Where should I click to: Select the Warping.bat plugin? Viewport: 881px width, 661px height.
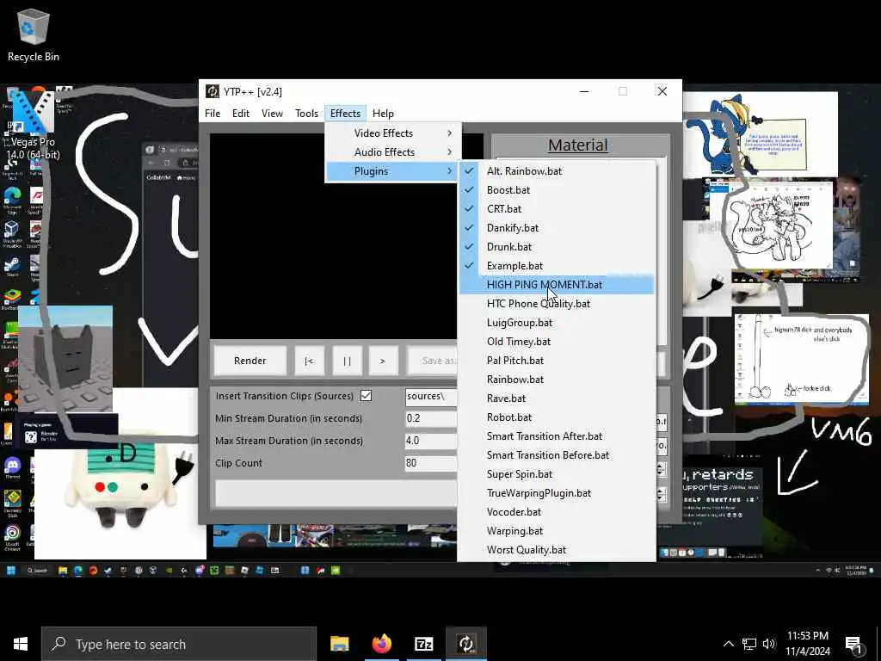tap(557, 531)
